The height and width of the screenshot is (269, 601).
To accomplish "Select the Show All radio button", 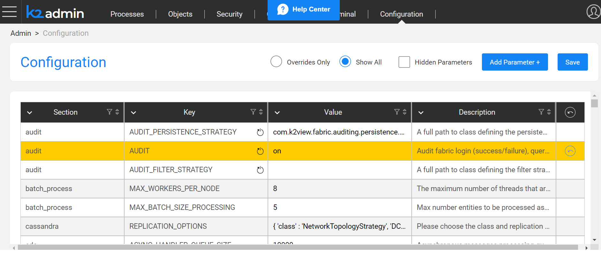I will [x=345, y=62].
